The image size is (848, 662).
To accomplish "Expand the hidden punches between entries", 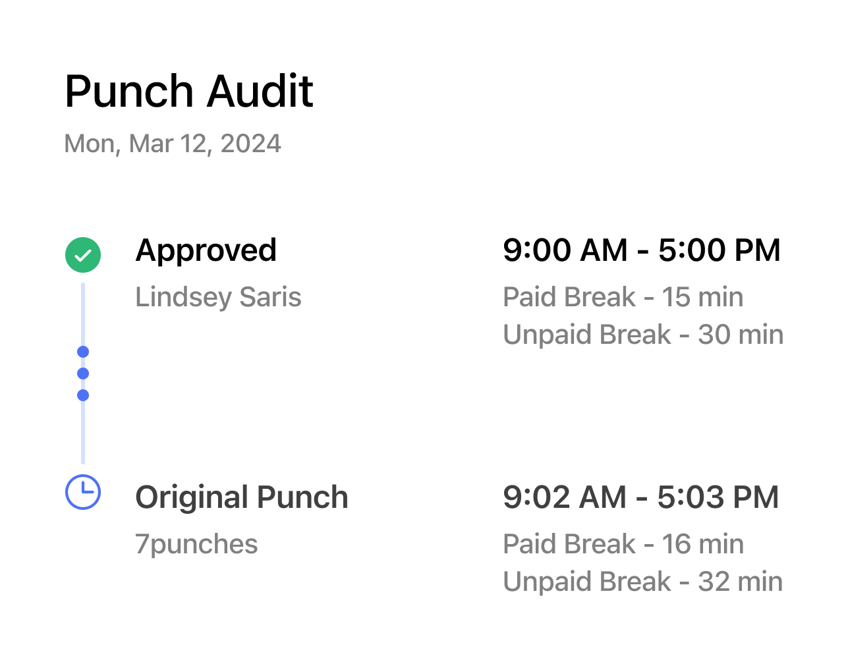I will [x=83, y=373].
